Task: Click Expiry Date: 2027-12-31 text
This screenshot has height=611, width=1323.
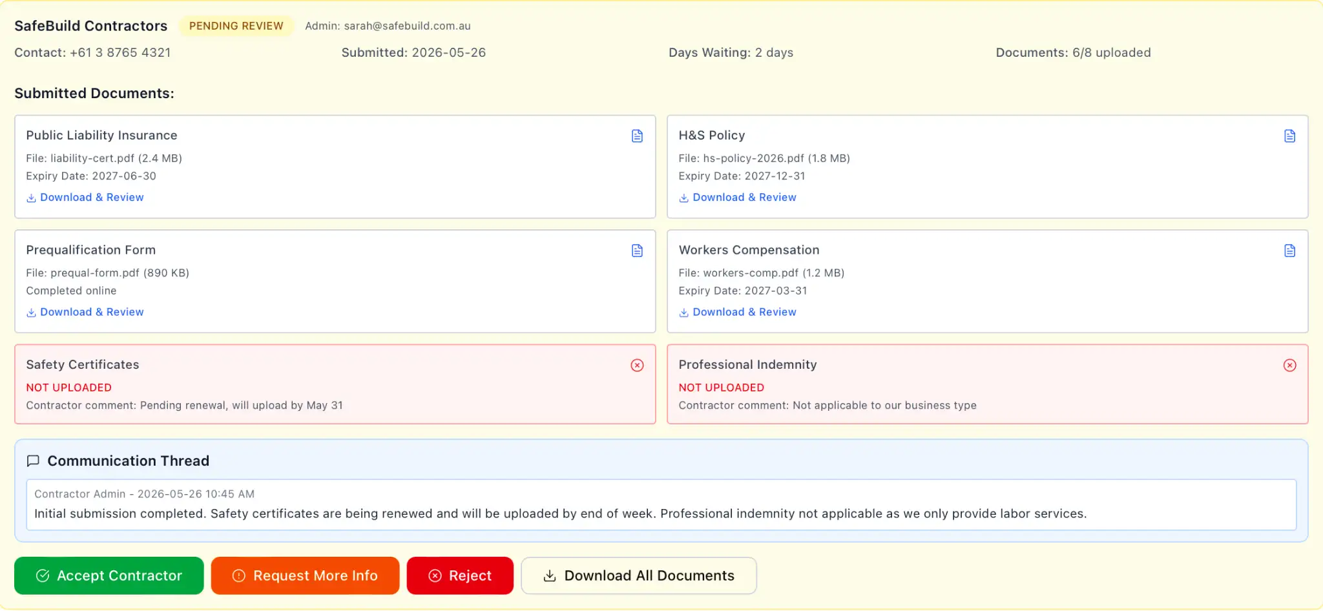Action: 742,176
